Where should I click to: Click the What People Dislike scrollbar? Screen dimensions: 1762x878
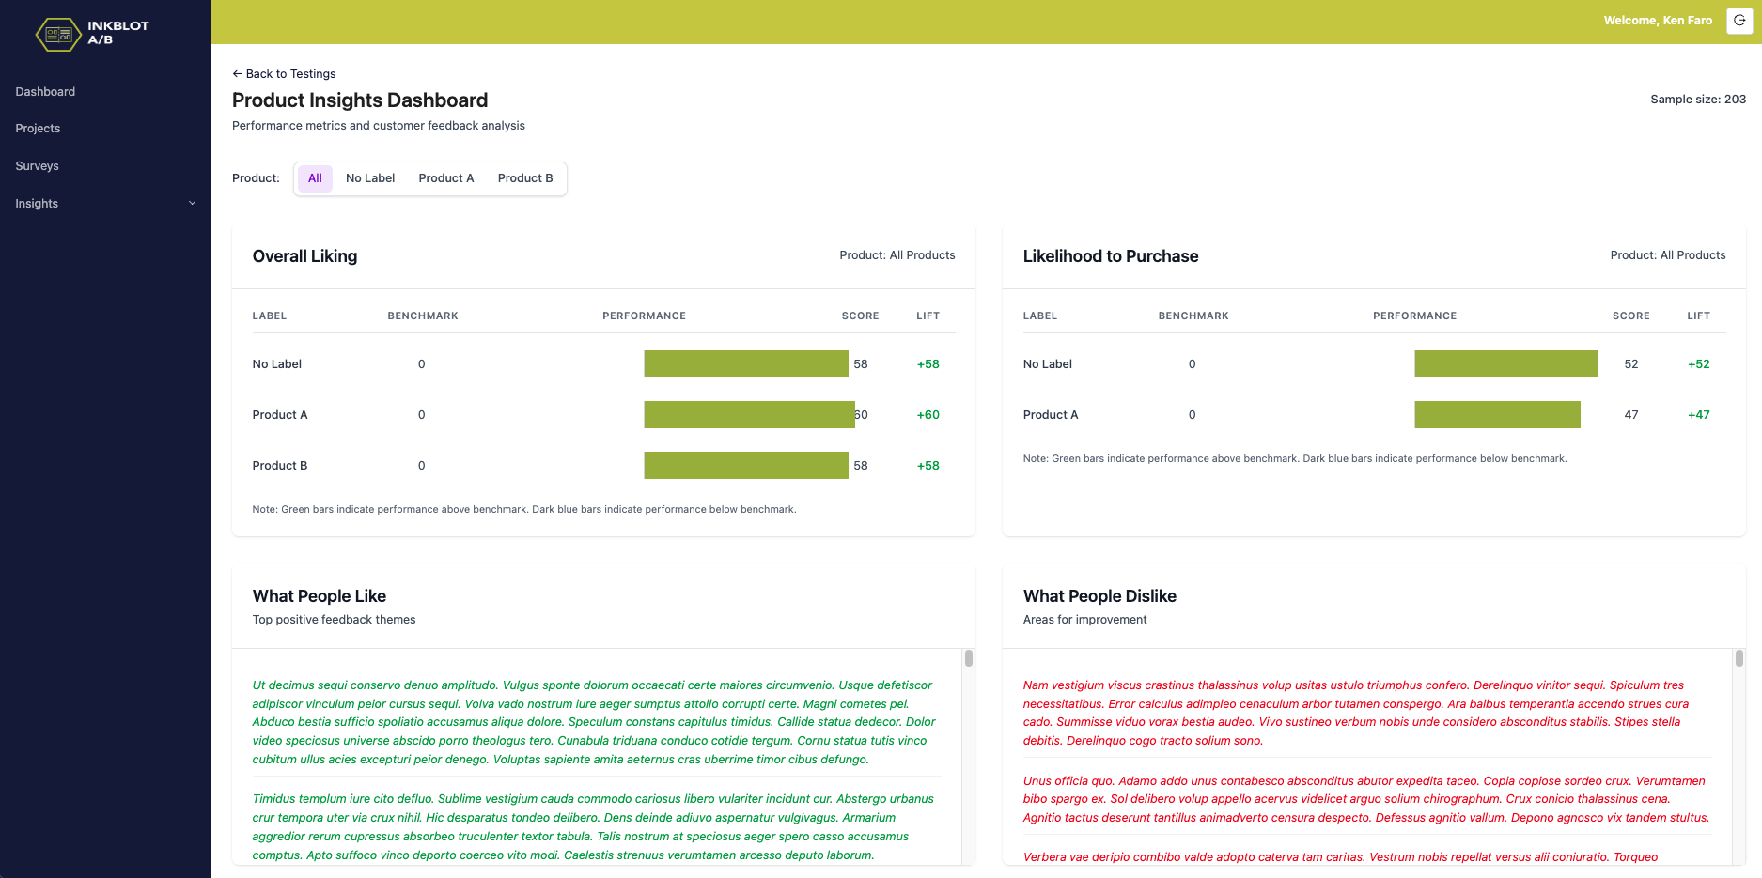click(x=1739, y=658)
